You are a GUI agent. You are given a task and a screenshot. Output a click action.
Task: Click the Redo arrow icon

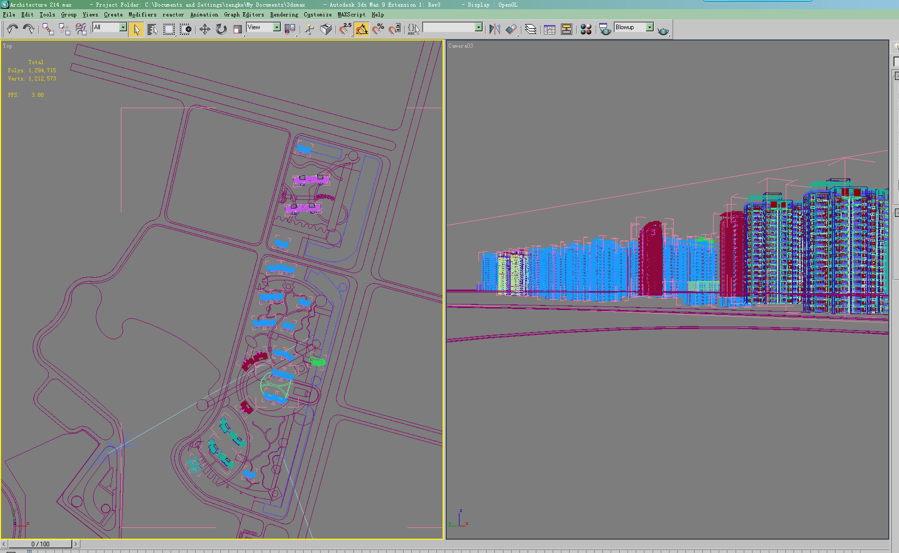29,29
